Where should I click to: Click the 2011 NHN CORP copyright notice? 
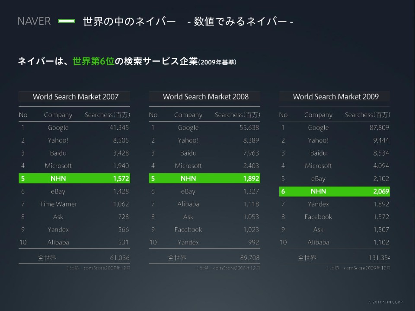point(385,302)
